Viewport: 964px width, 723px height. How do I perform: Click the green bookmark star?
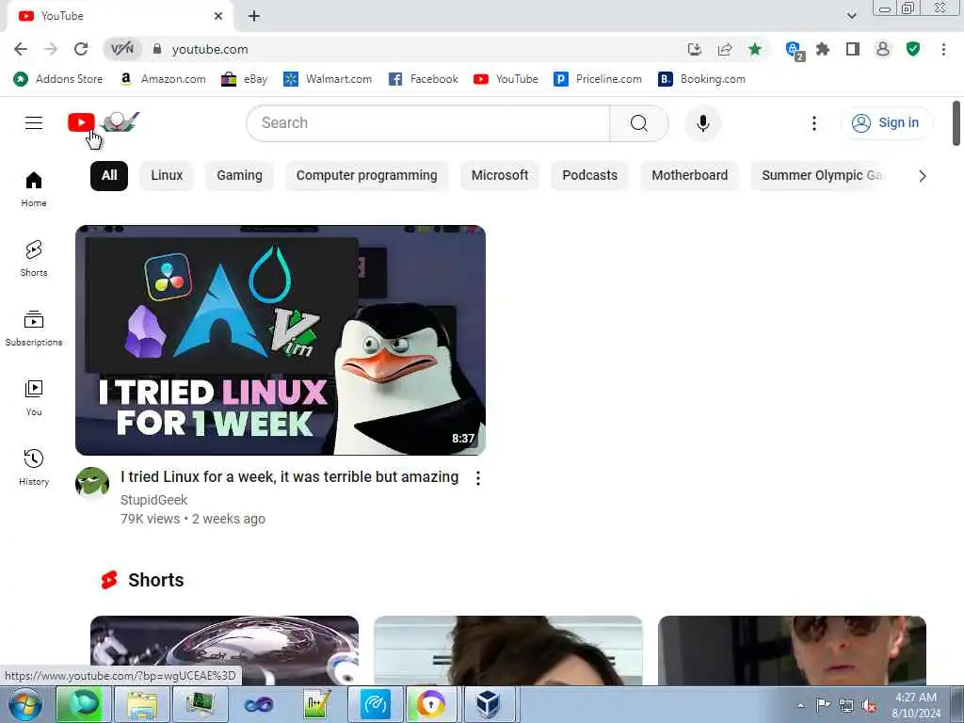point(755,49)
